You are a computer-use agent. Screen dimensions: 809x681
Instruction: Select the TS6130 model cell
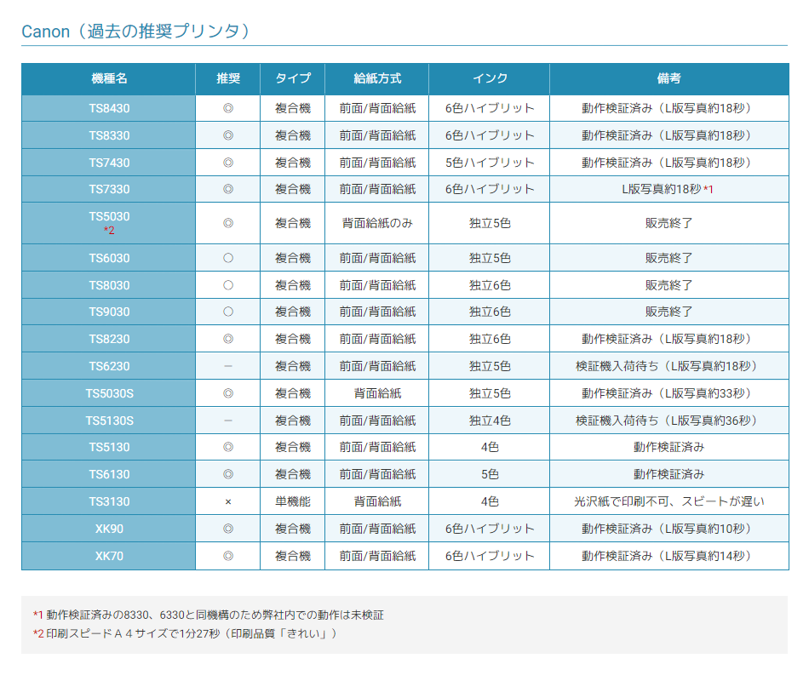tap(109, 474)
